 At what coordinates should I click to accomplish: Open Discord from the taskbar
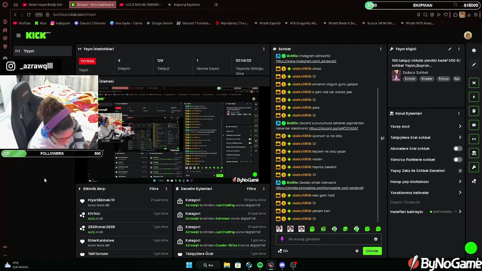[x=282, y=265]
